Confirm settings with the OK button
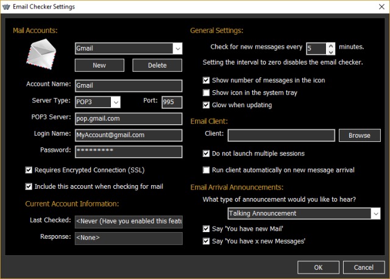The height and width of the screenshot is (279, 390). (x=318, y=267)
